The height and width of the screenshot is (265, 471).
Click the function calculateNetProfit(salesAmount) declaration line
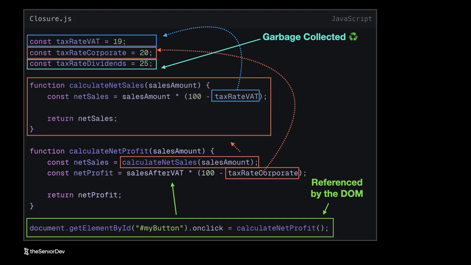122,151
